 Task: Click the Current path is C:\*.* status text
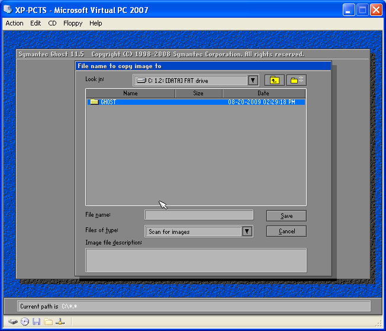click(x=49, y=306)
